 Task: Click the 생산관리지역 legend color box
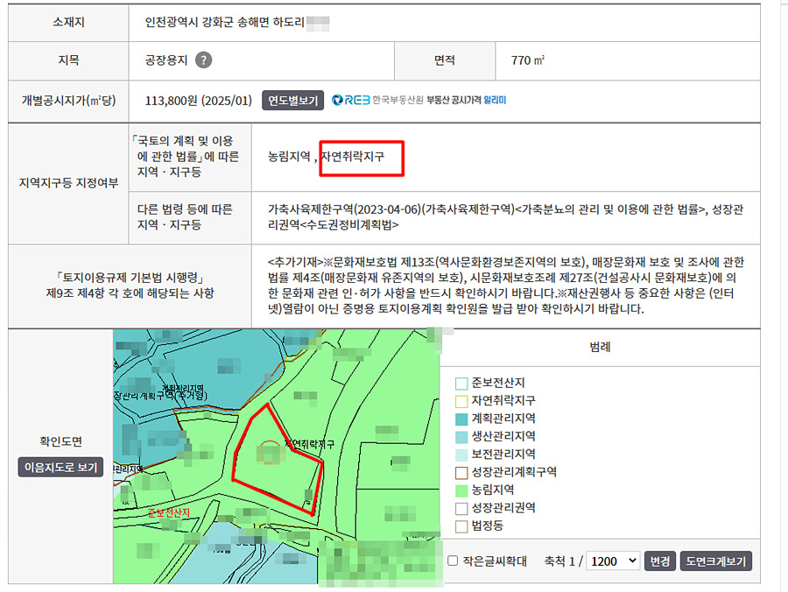pyautogui.click(x=461, y=436)
